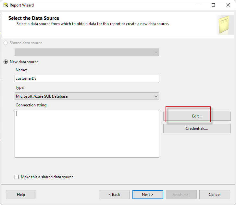Click the Select the Data Source heading

pyautogui.click(x=34, y=18)
